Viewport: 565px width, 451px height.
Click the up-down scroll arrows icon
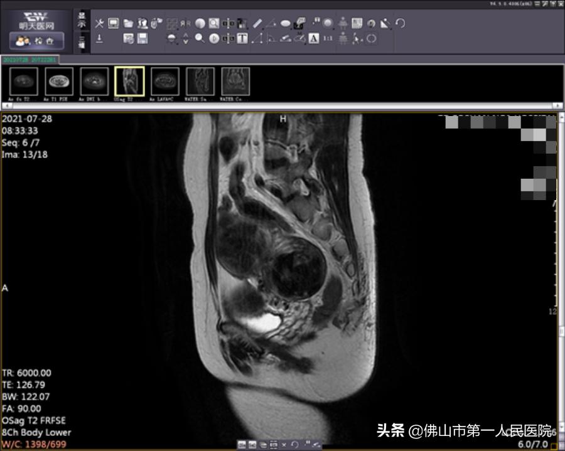click(185, 38)
